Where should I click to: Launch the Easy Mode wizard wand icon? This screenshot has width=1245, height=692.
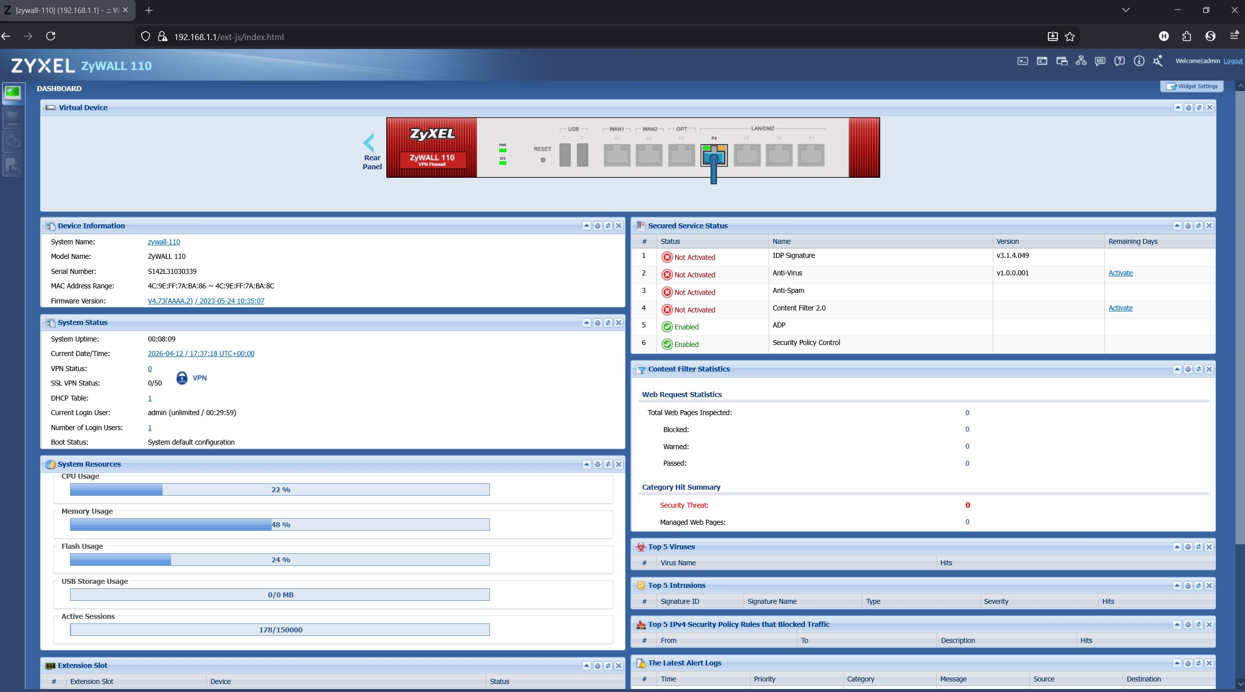pos(1158,61)
